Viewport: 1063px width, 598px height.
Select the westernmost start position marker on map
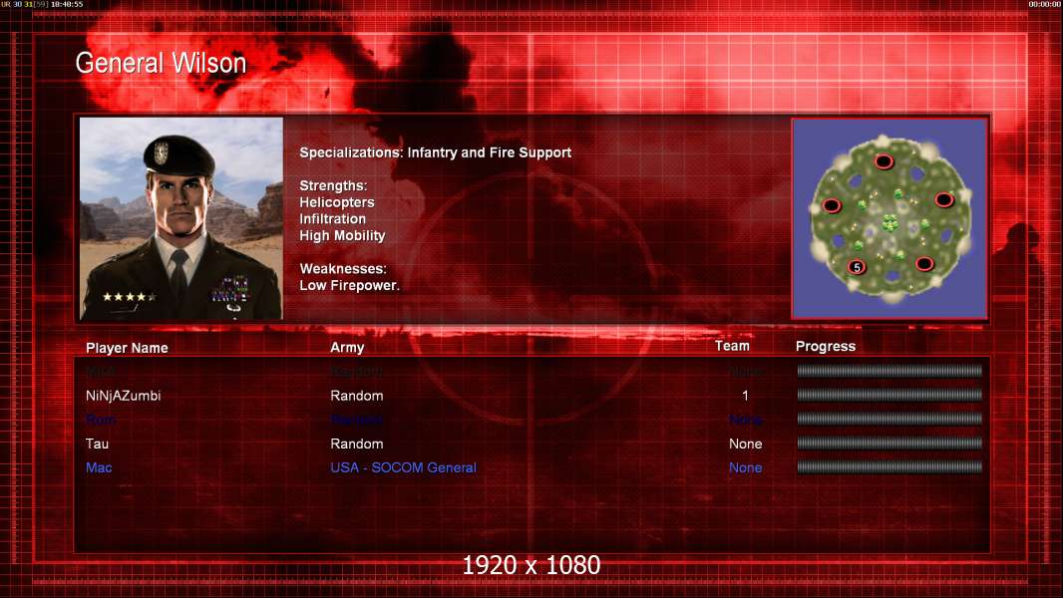[x=832, y=205]
